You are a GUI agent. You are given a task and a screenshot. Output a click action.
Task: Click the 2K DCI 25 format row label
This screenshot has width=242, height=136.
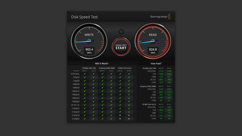point(76,105)
